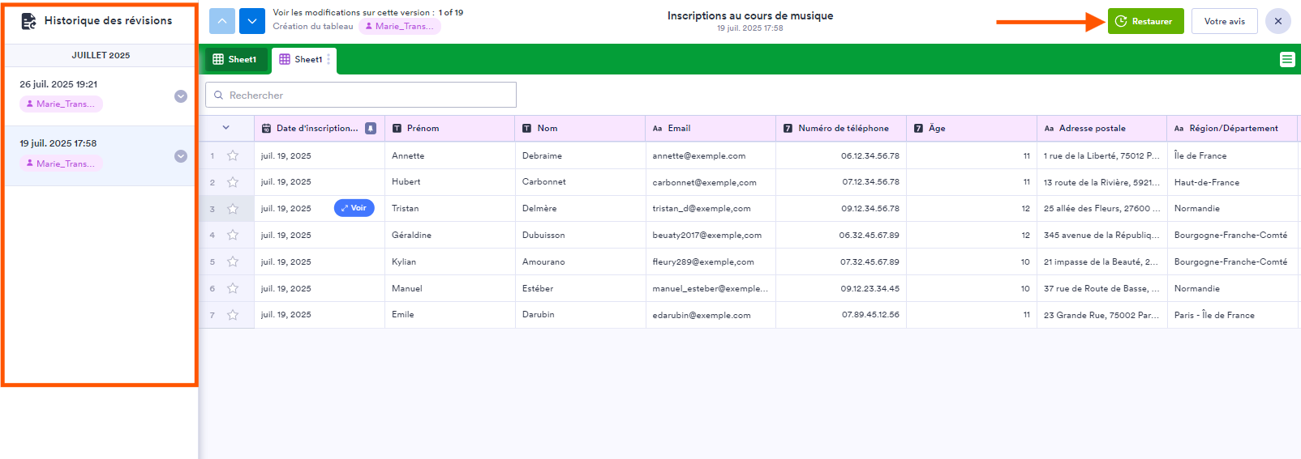
Task: Star row 3 for Tristan
Action: click(x=233, y=209)
